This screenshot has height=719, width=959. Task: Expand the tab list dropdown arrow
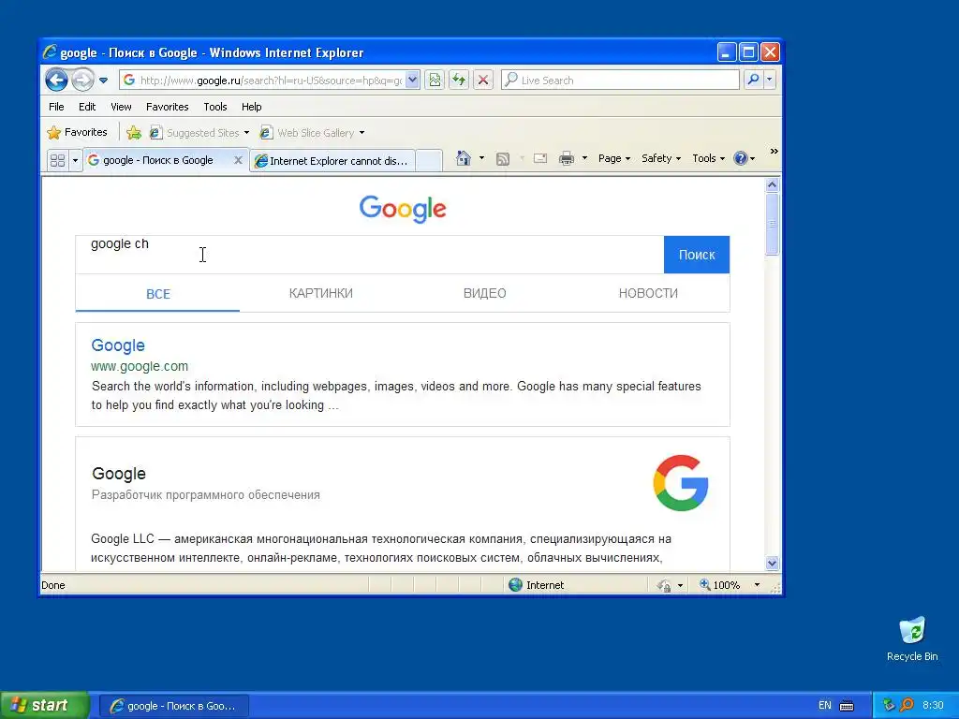(x=75, y=160)
